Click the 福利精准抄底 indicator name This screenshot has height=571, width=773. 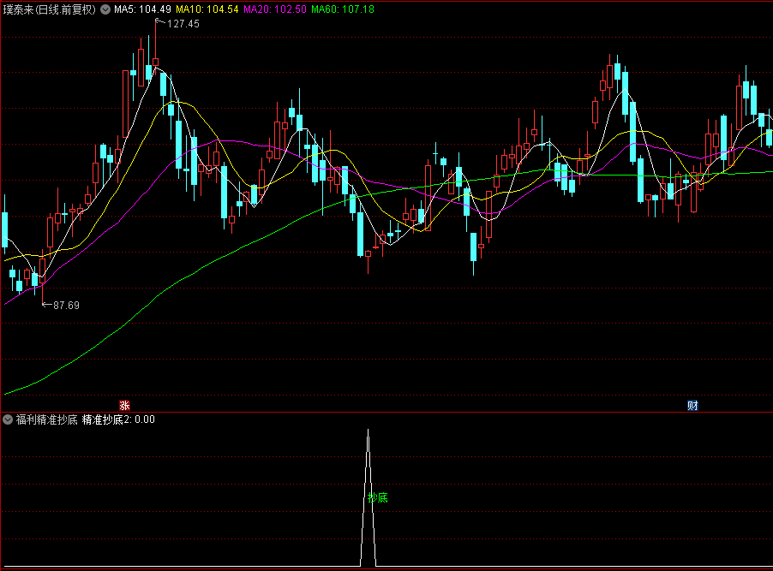(47, 419)
